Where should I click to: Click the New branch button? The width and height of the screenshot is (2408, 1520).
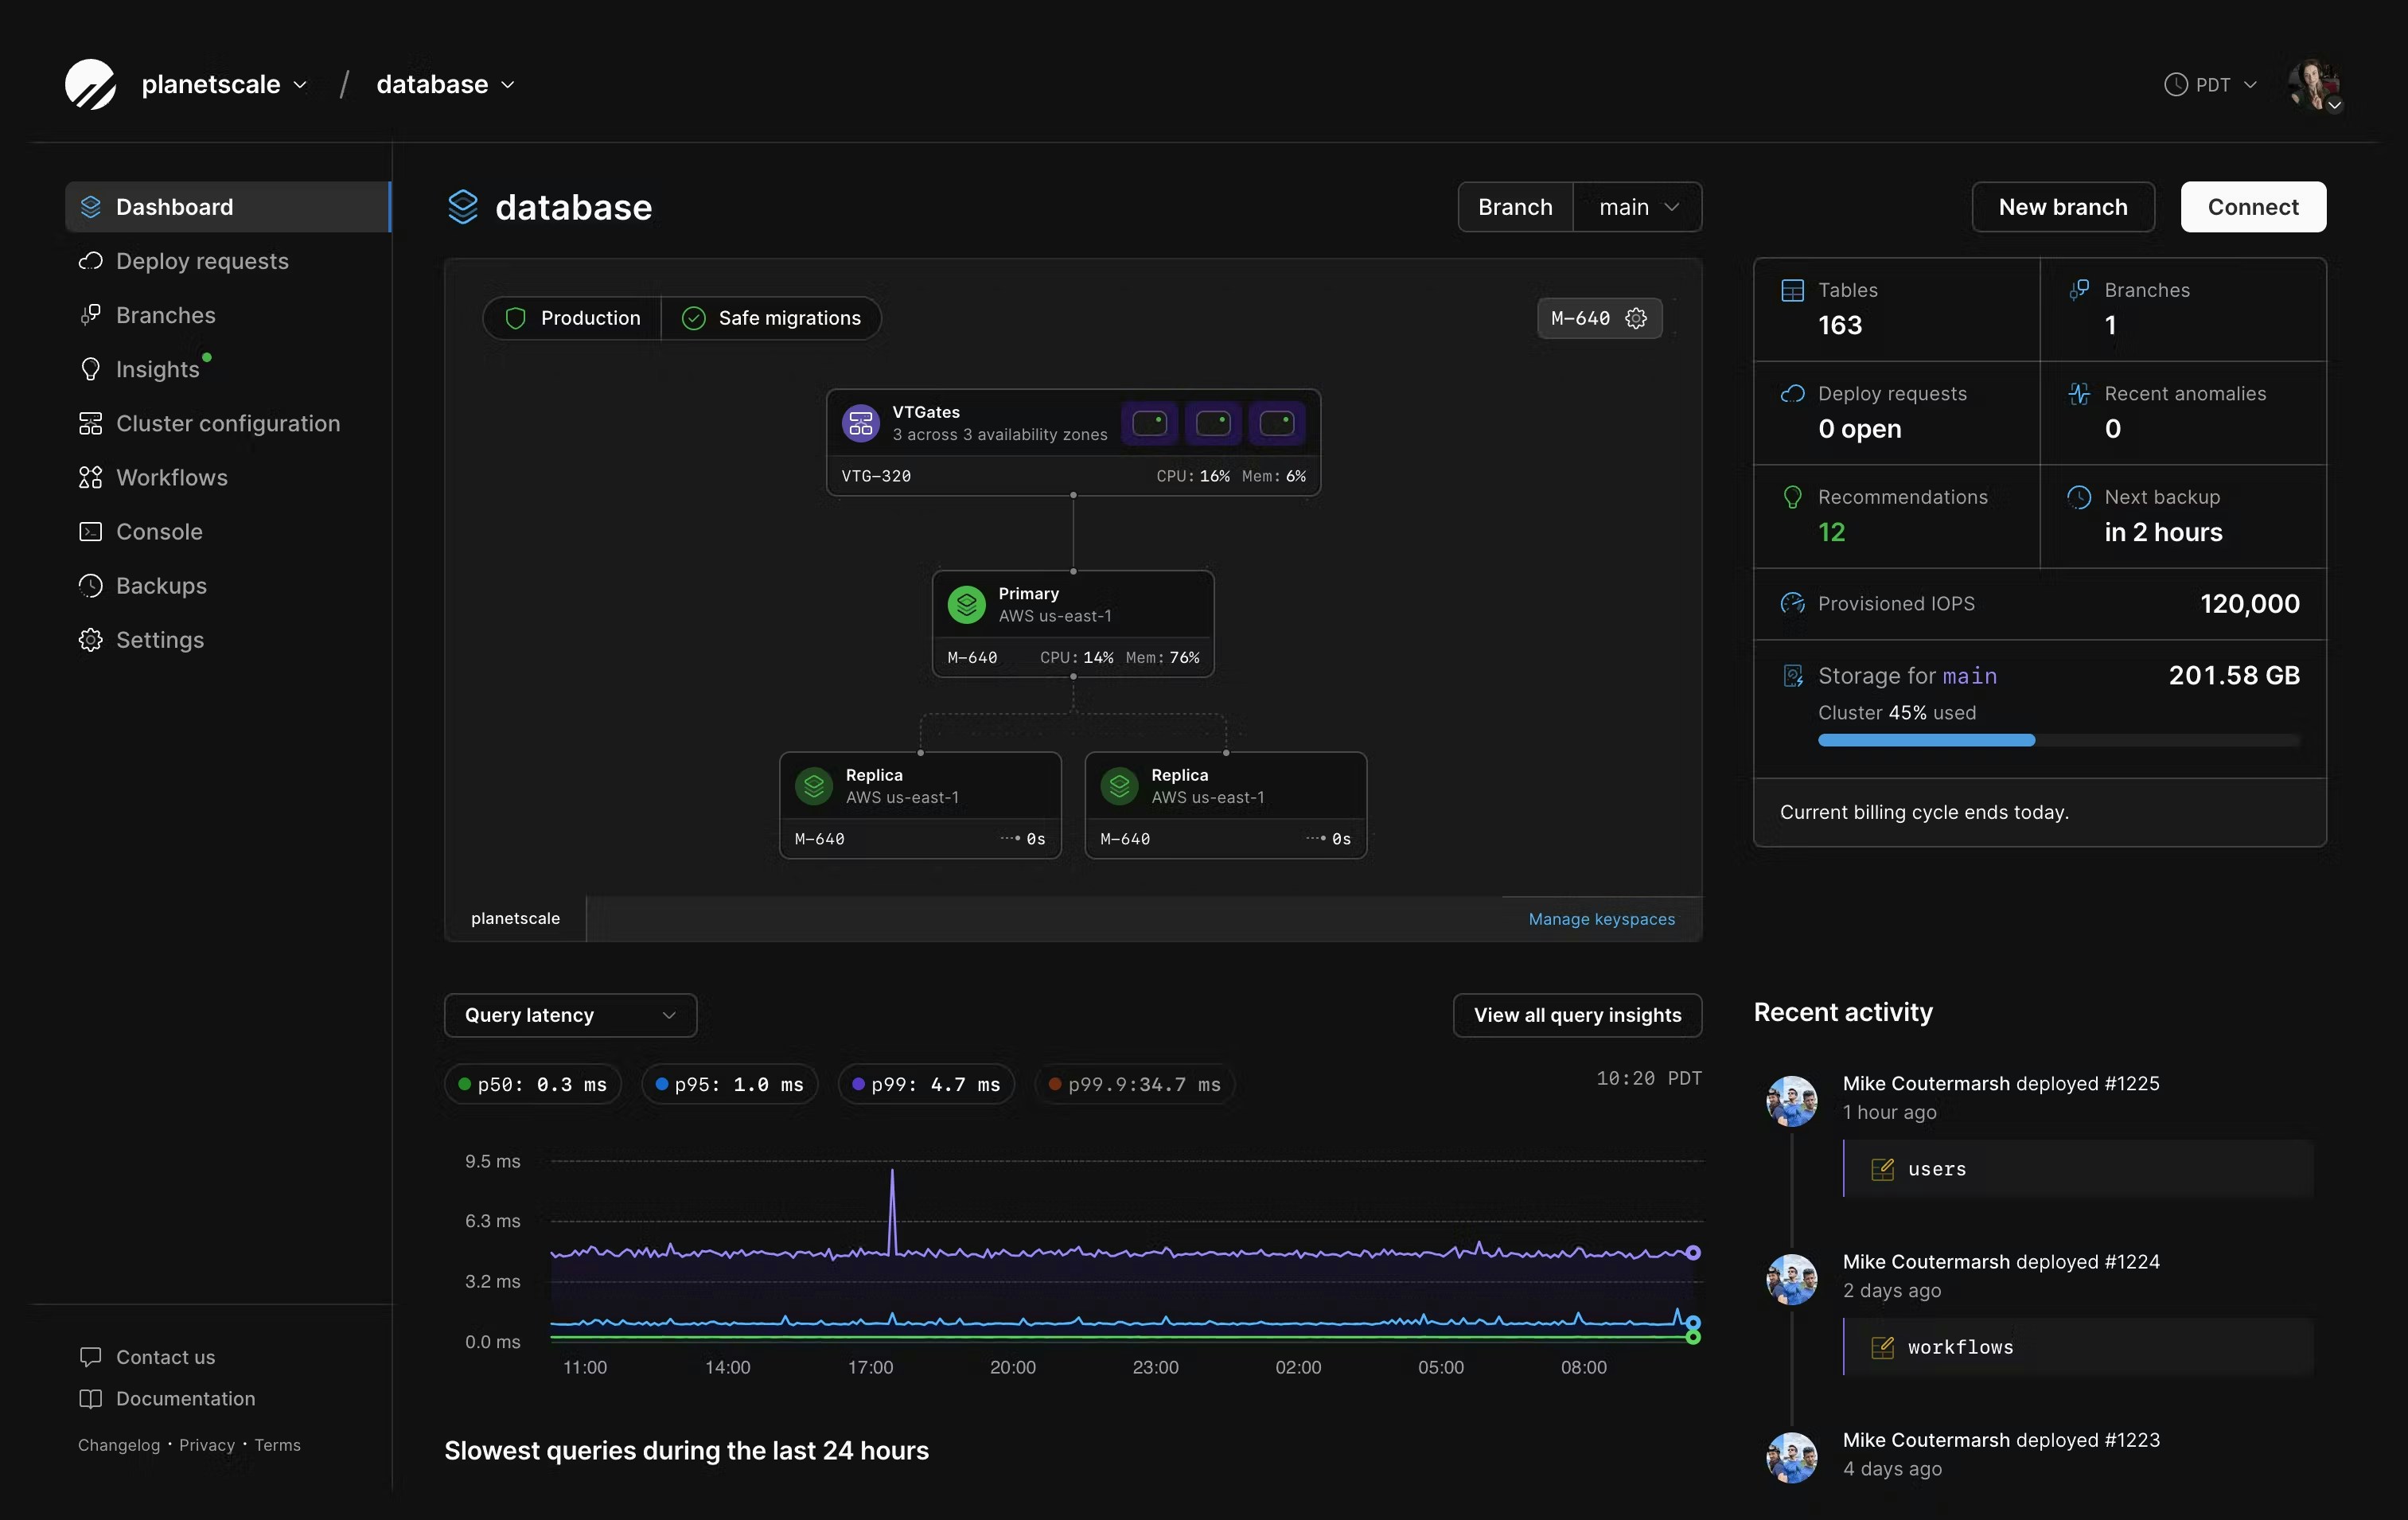(x=2062, y=207)
